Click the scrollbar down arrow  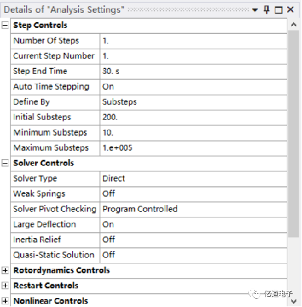click(x=294, y=301)
